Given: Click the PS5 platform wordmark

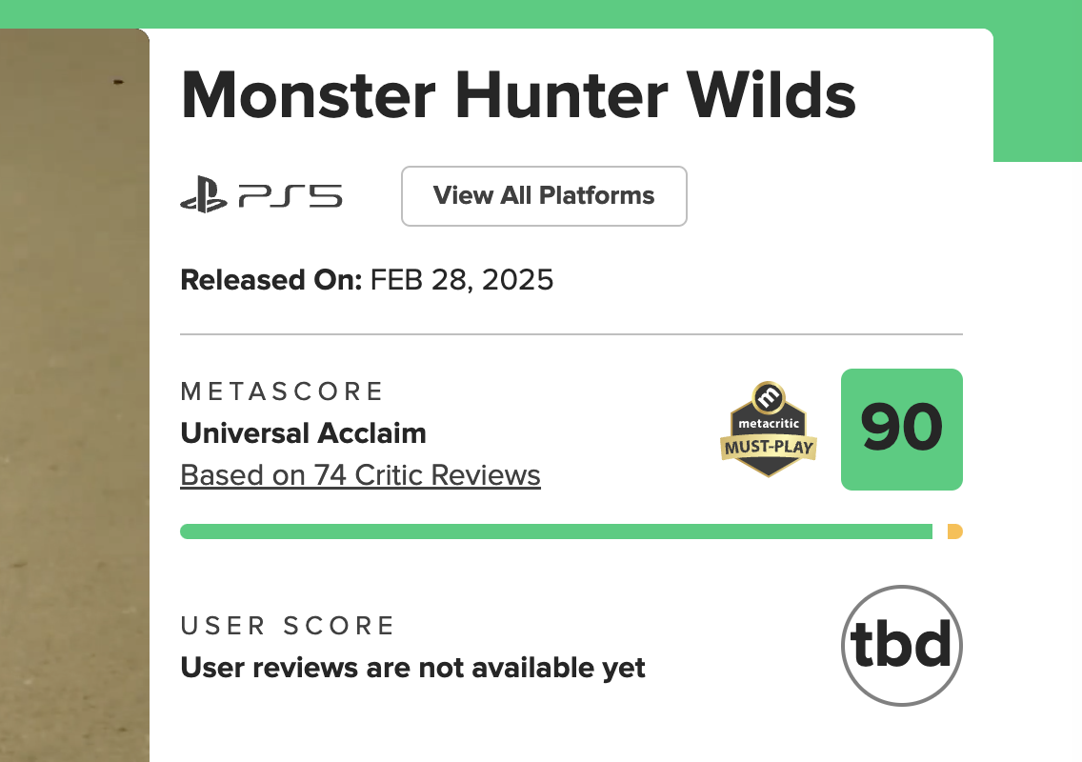Looking at the screenshot, I should [291, 196].
